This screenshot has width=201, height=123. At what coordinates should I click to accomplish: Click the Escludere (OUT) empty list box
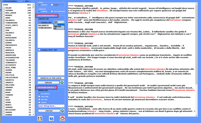pos(51,64)
